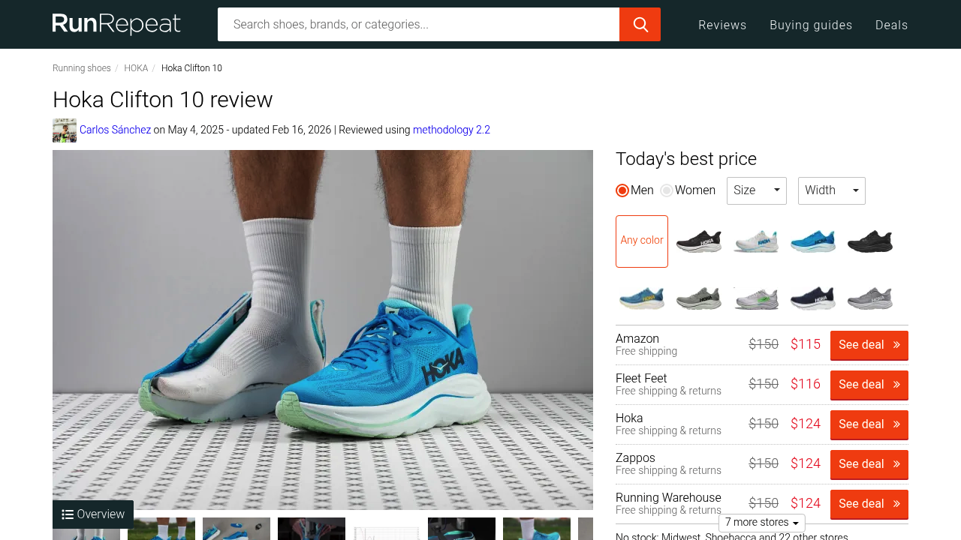Click the Zappos store name
961x540 pixels.
tap(635, 457)
